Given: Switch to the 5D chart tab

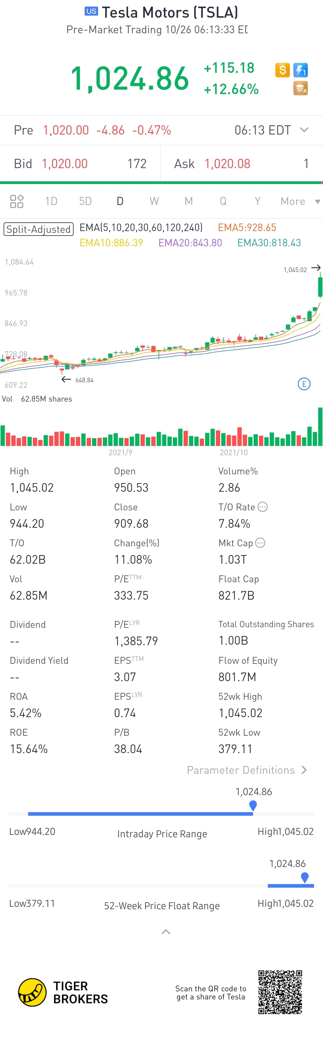Looking at the screenshot, I should (x=85, y=201).
